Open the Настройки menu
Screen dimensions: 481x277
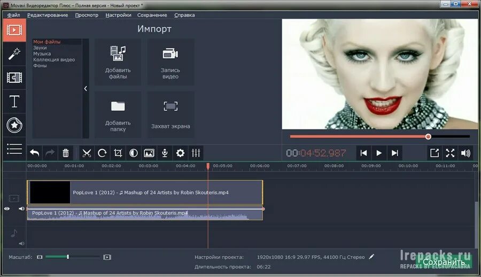click(119, 15)
